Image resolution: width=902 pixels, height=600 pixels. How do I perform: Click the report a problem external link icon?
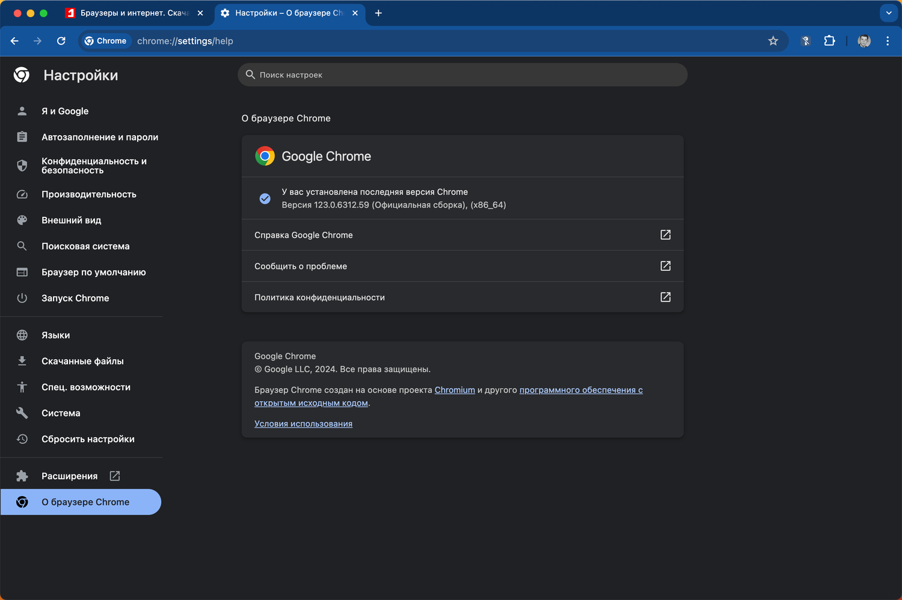(665, 266)
